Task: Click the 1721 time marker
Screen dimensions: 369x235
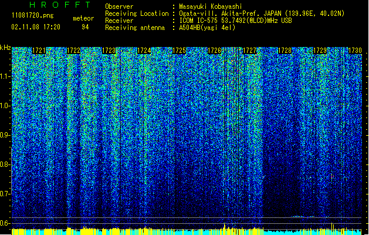Action: point(39,51)
